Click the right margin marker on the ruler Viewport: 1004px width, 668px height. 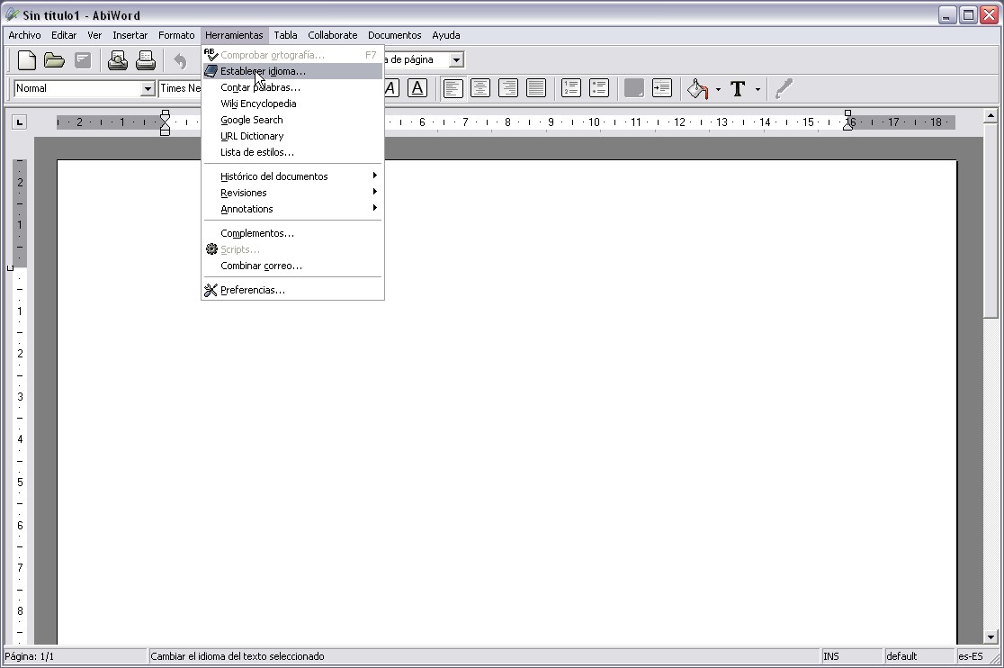point(848,121)
